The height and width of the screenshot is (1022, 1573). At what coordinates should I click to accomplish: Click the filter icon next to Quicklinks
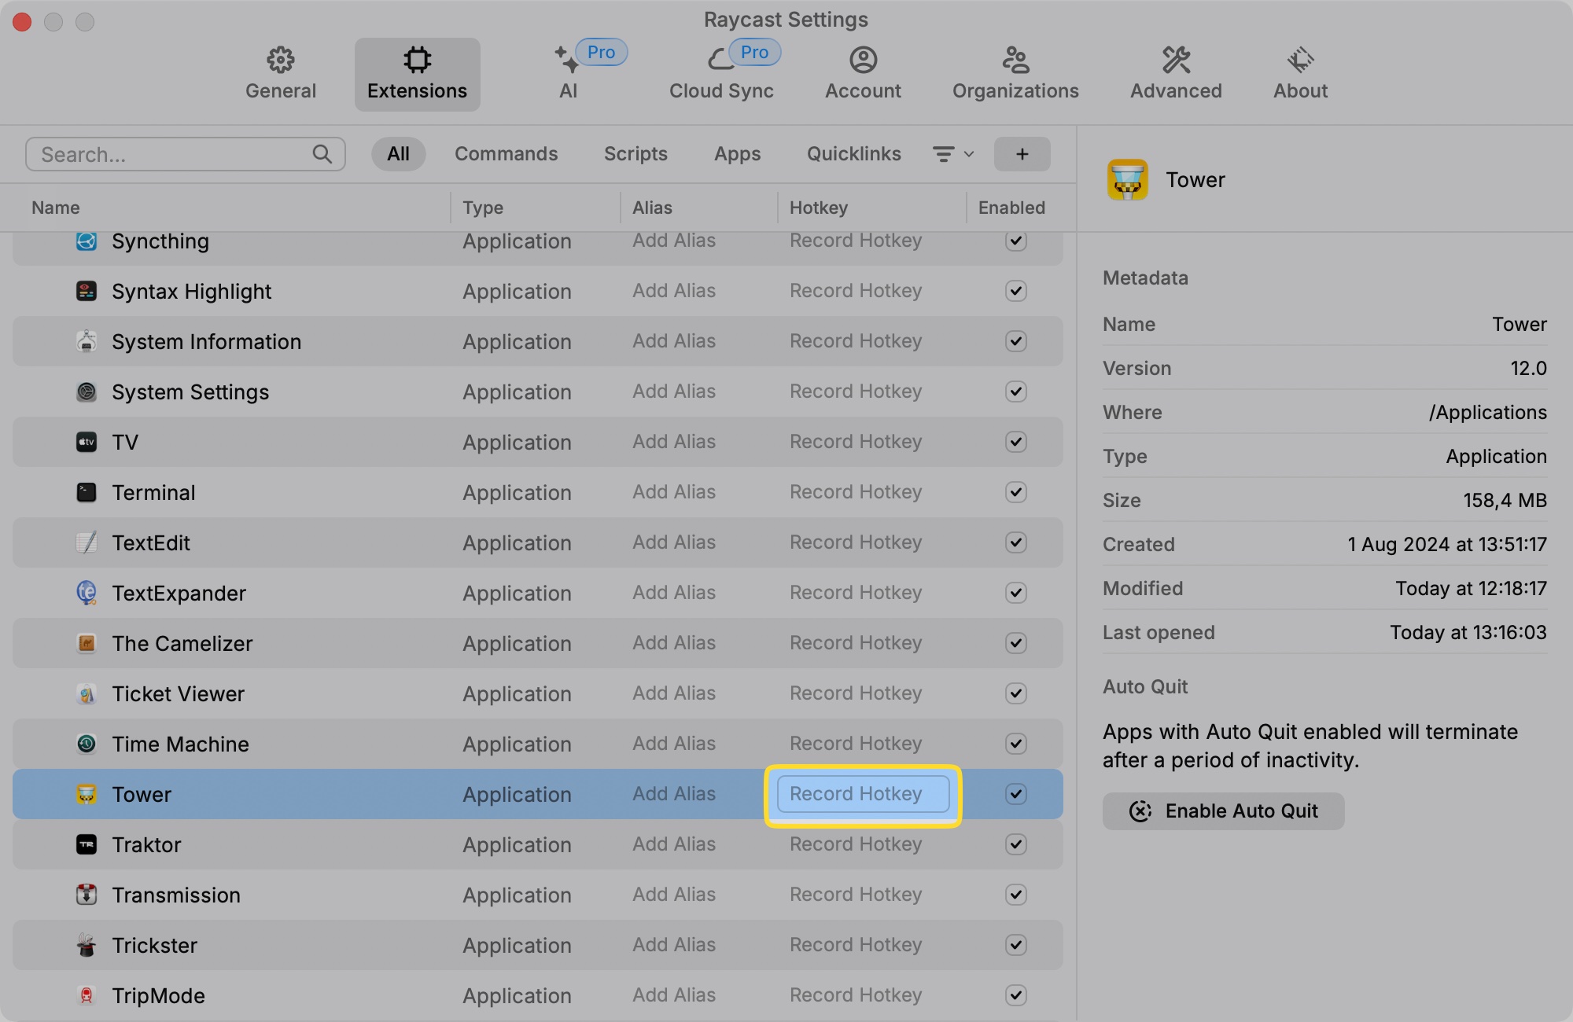944,154
